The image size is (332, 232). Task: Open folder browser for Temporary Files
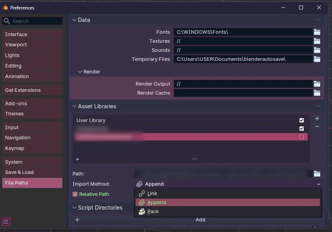pos(317,59)
